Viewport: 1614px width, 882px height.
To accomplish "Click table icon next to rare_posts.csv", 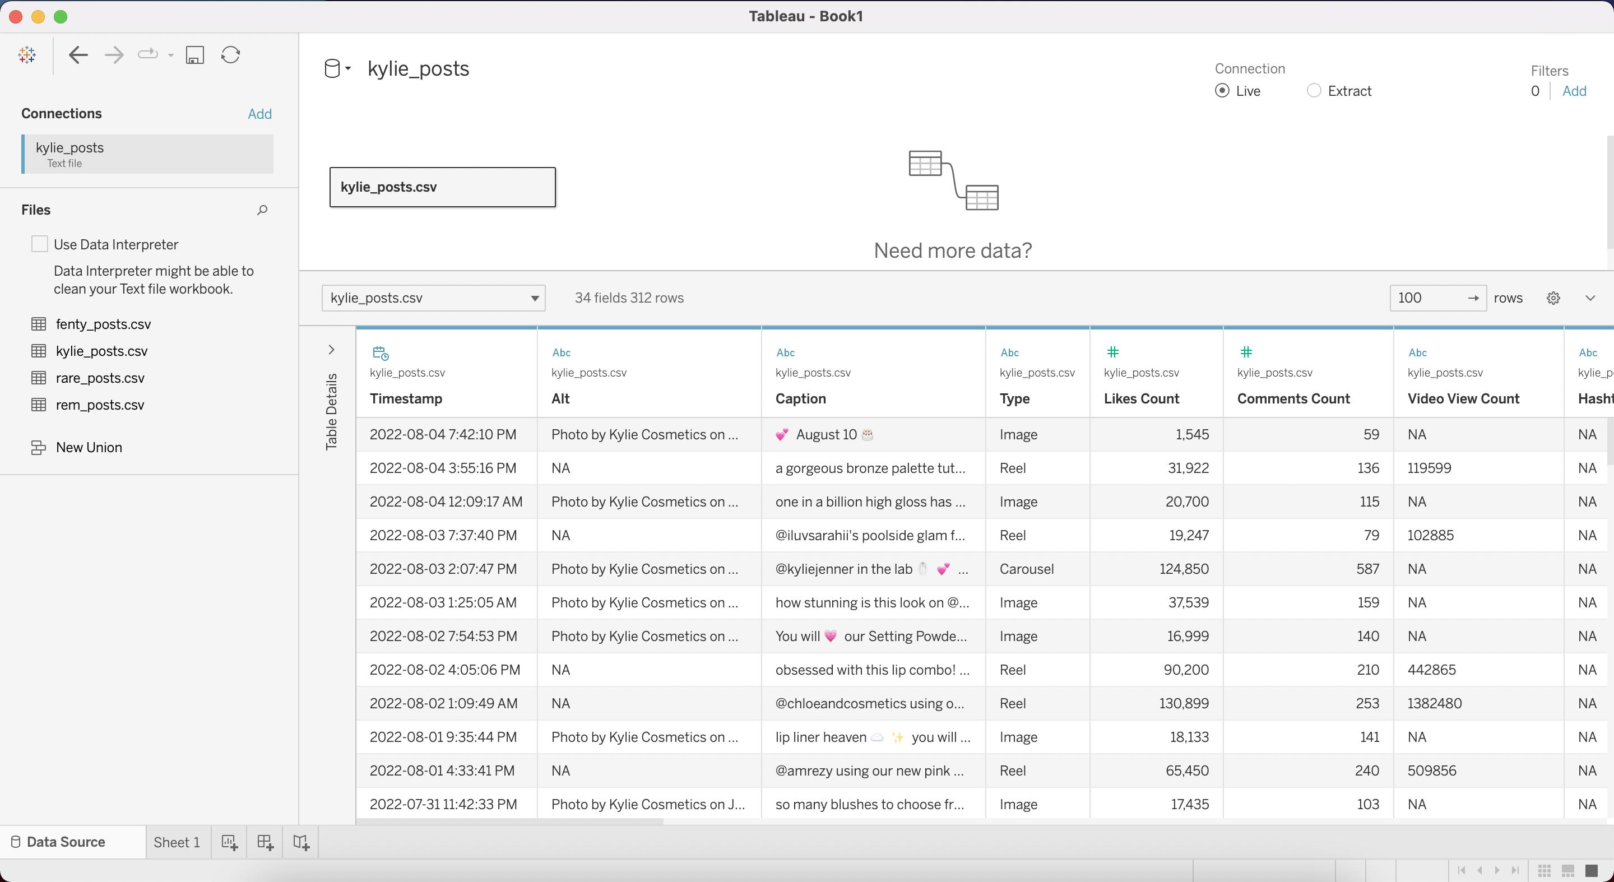I will tap(39, 378).
